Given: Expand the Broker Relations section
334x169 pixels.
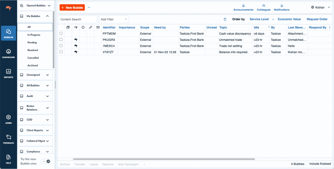Looking at the screenshot, I should 47,108.
